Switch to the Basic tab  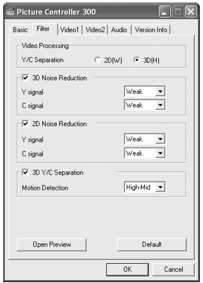(20, 30)
